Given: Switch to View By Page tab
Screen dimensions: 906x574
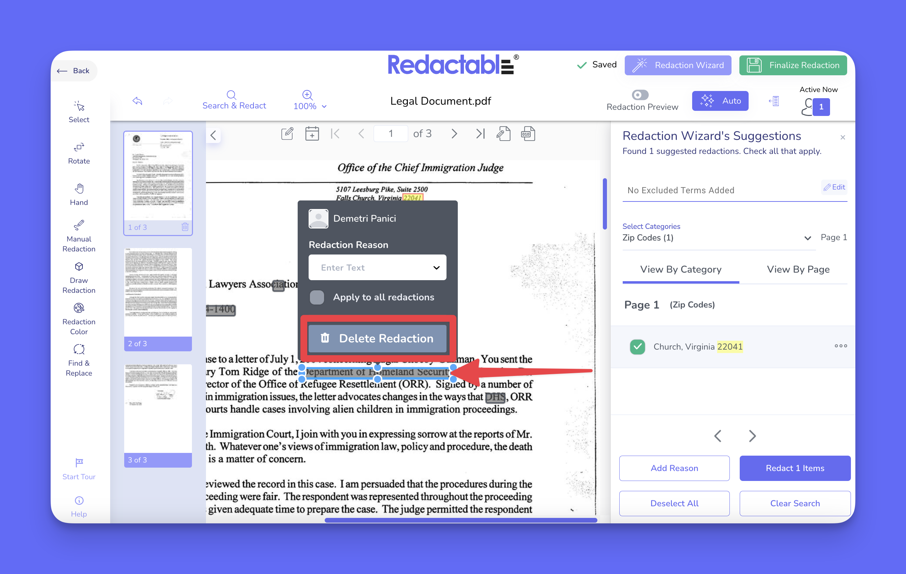Looking at the screenshot, I should point(798,269).
